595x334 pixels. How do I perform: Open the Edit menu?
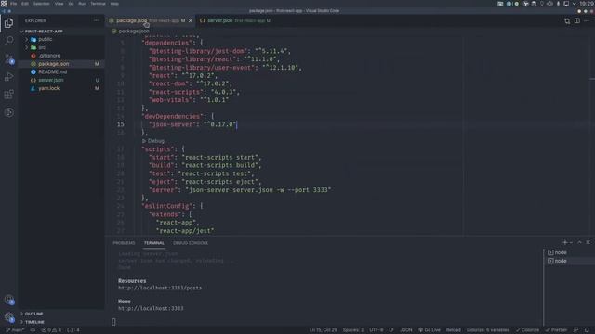[x=25, y=4]
